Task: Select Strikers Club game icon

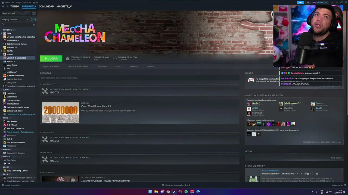Action: coord(5,47)
